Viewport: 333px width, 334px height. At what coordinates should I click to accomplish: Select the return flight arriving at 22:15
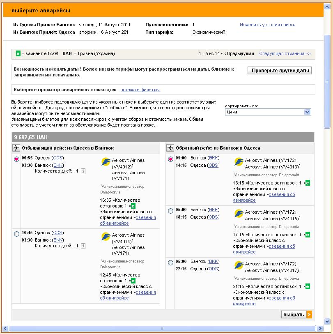point(171,263)
